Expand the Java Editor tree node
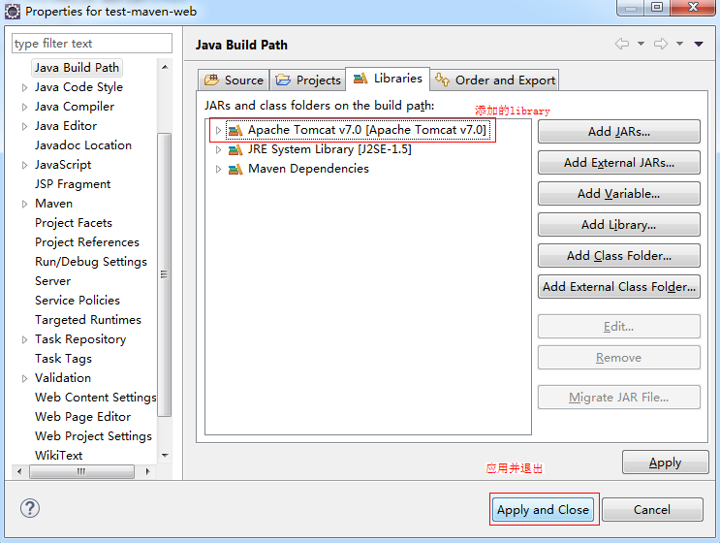 point(24,126)
